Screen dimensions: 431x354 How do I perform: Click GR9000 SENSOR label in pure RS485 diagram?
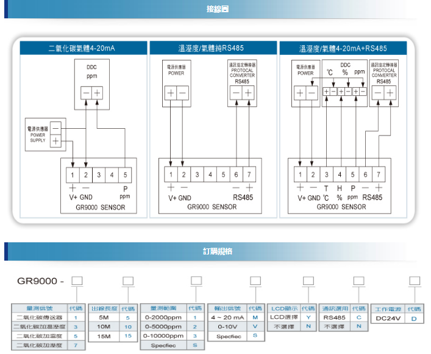212,207
